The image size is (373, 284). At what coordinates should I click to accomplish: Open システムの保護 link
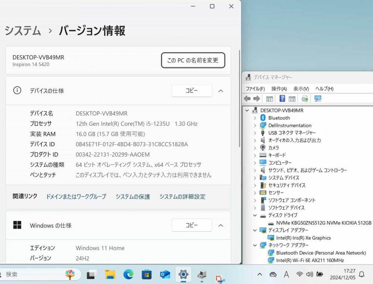(133, 196)
